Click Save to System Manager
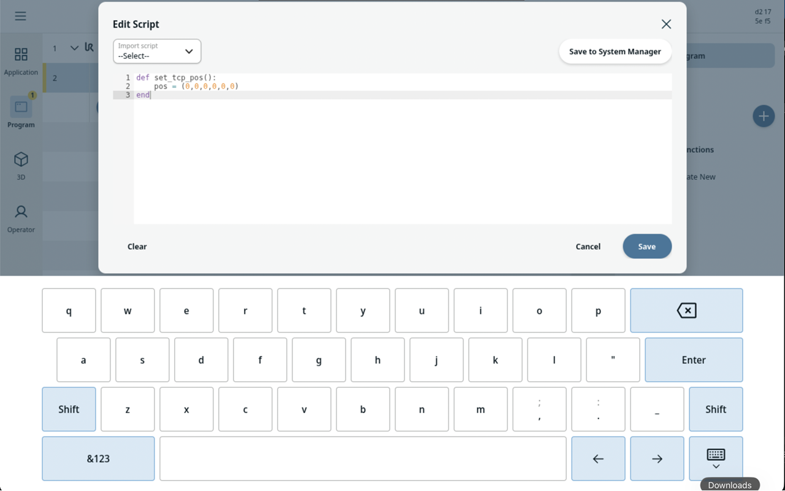This screenshot has width=785, height=491. coord(615,52)
